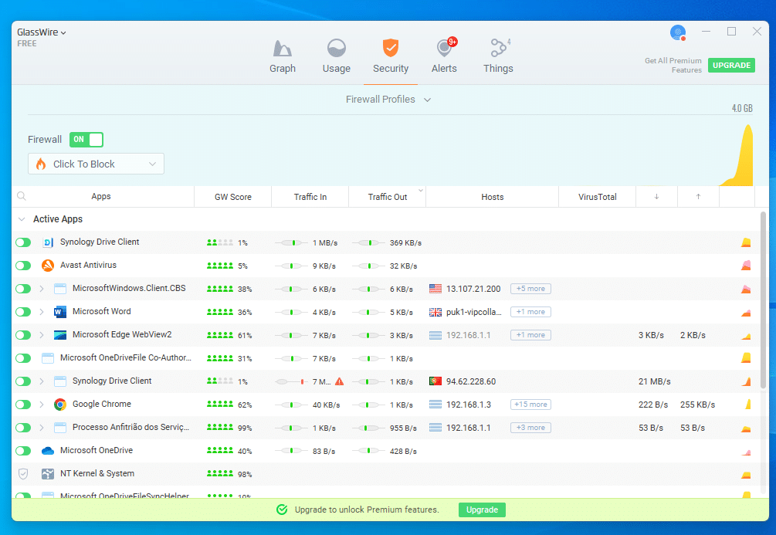Open the Usage view icon
The width and height of the screenshot is (776, 535).
pos(337,49)
